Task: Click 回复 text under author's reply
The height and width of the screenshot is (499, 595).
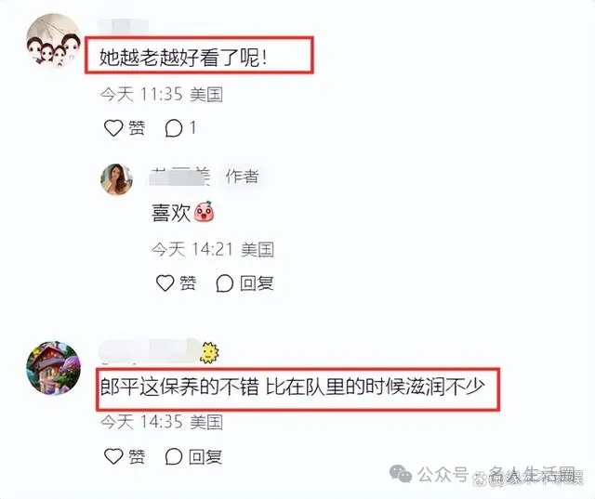Action: point(257,283)
